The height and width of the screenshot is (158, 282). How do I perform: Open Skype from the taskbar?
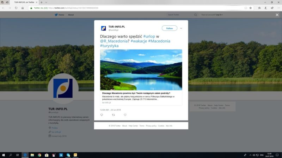(x=68, y=155)
